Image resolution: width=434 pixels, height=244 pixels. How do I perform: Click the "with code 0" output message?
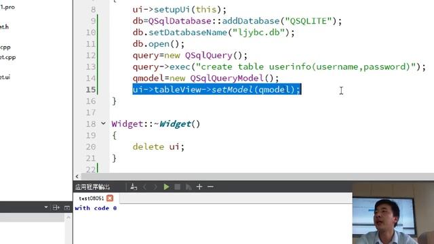click(96, 208)
